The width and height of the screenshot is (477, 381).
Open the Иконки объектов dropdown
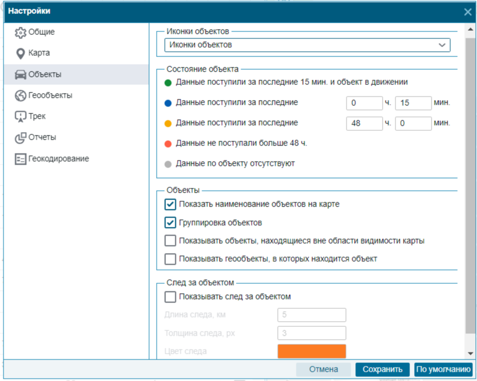click(x=303, y=45)
